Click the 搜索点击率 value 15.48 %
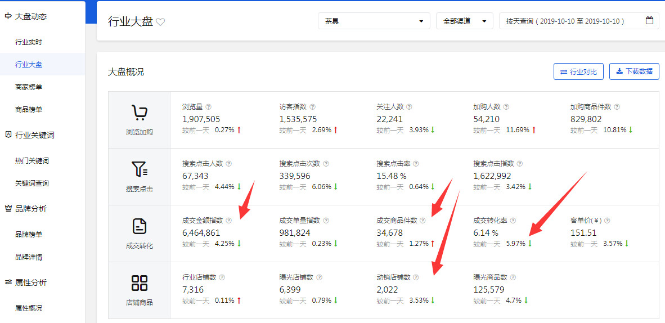 click(392, 176)
